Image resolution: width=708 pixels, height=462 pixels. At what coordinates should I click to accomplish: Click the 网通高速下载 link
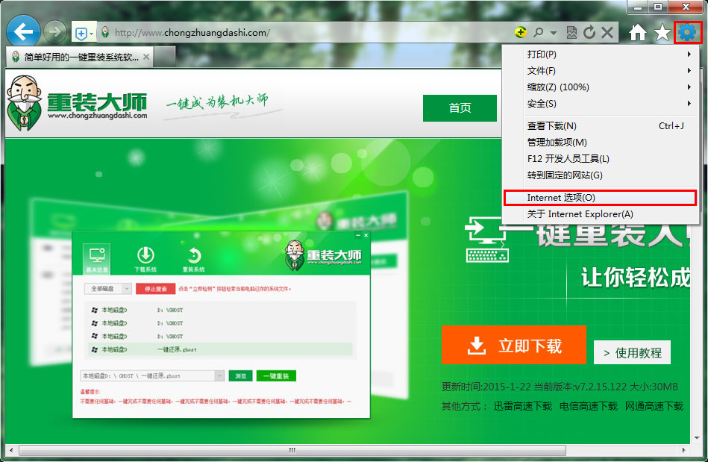point(654,406)
